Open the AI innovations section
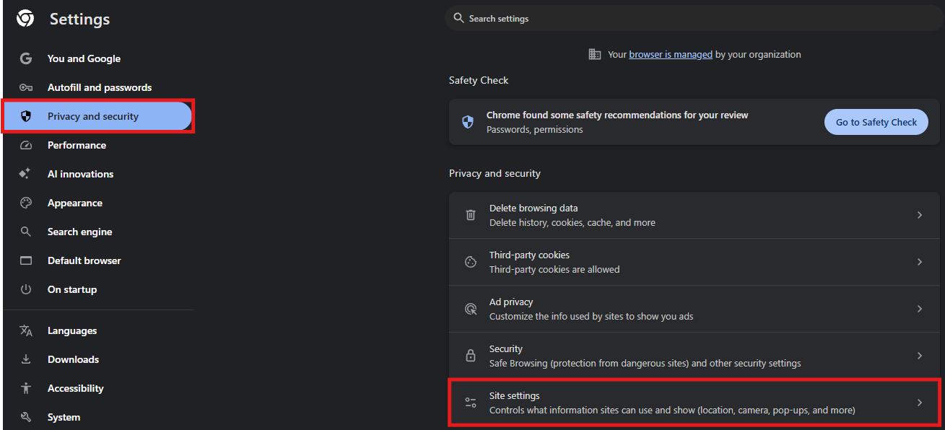The width and height of the screenshot is (945, 430). pos(80,174)
